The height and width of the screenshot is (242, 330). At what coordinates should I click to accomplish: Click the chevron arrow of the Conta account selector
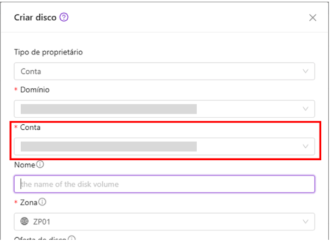[305, 146]
